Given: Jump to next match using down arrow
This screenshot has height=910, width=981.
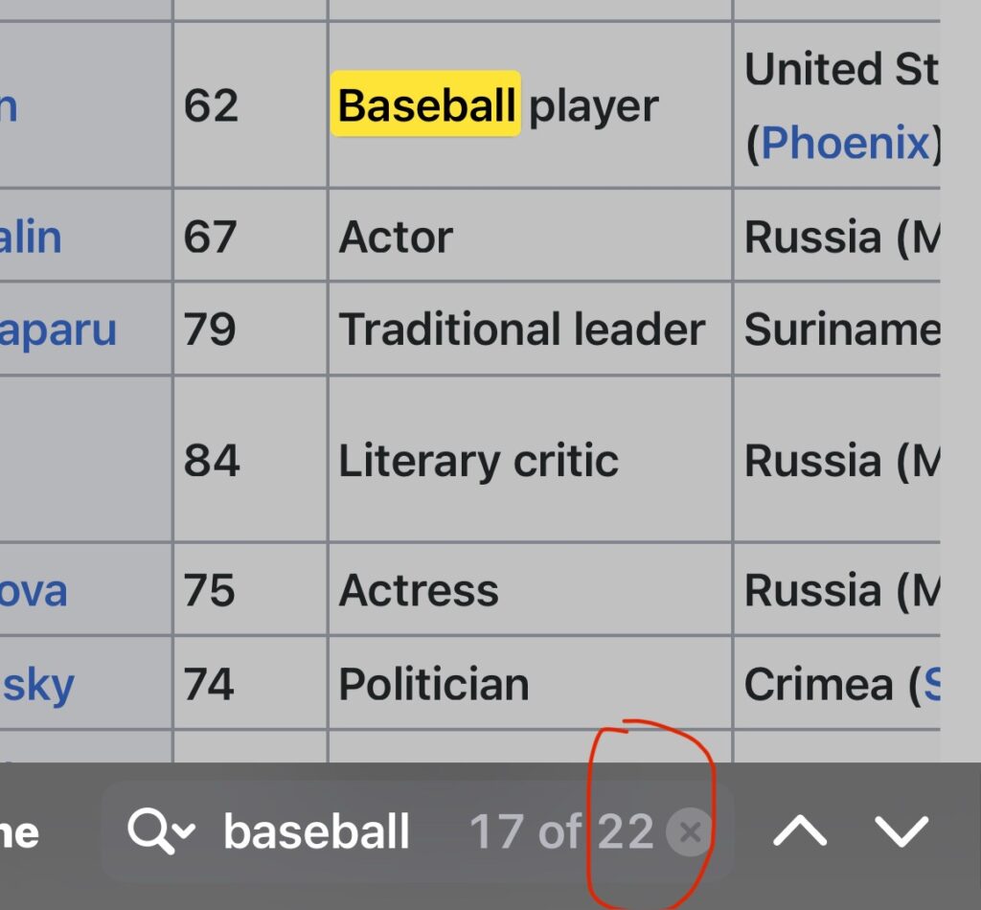Looking at the screenshot, I should coord(901,832).
